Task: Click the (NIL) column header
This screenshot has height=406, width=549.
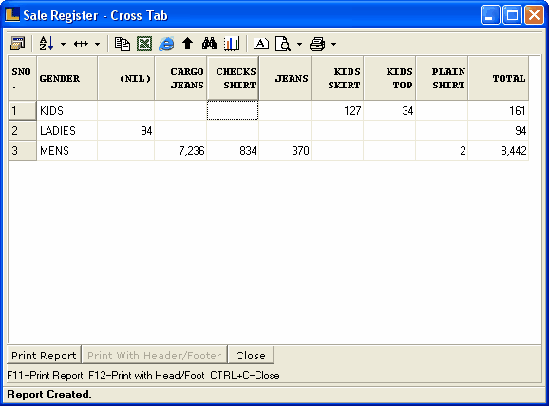Action: (126, 78)
